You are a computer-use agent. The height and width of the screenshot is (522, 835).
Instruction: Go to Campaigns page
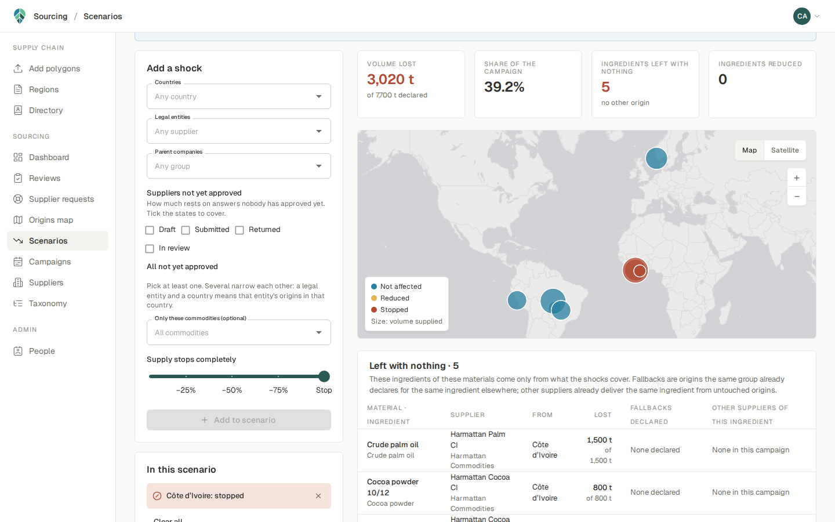(57, 262)
